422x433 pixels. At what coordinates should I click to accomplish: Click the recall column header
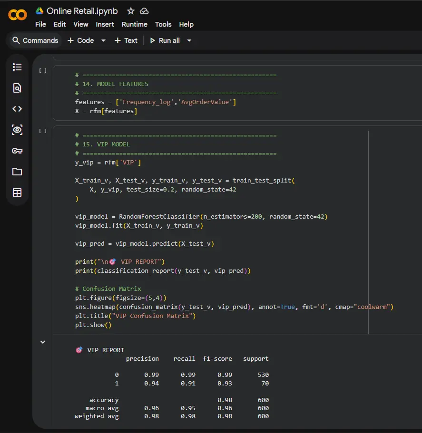click(184, 359)
